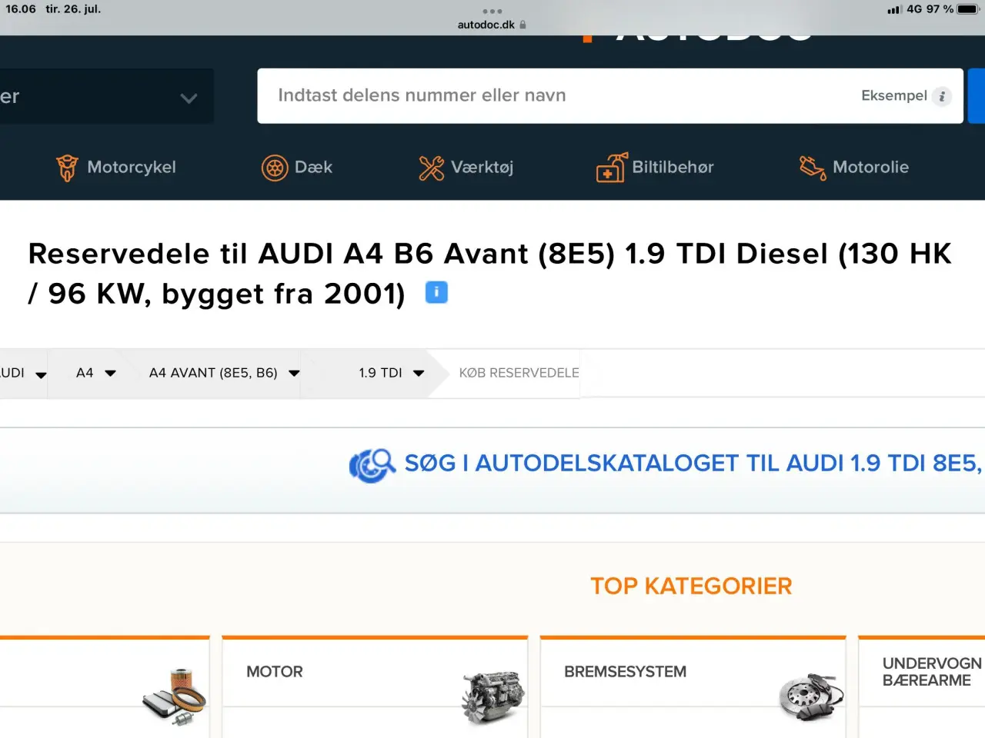Click the Reservedele til AUDI A4 heading
Viewport: 985px width, 738px height.
coord(489,274)
